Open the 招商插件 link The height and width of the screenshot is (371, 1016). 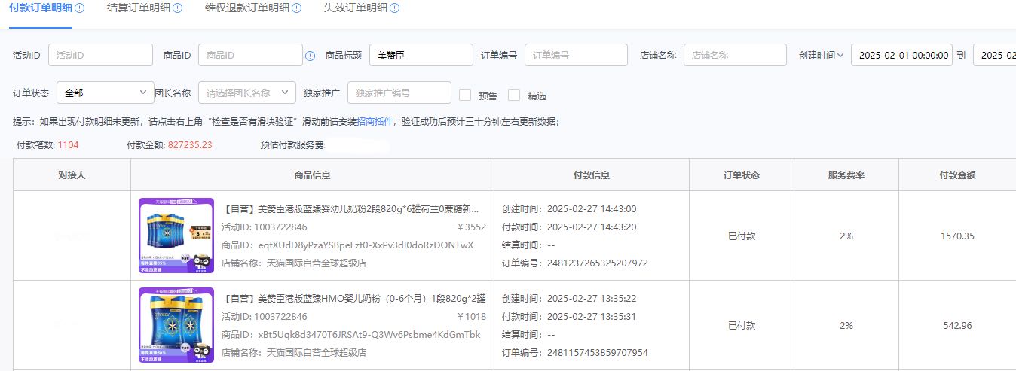click(x=375, y=121)
